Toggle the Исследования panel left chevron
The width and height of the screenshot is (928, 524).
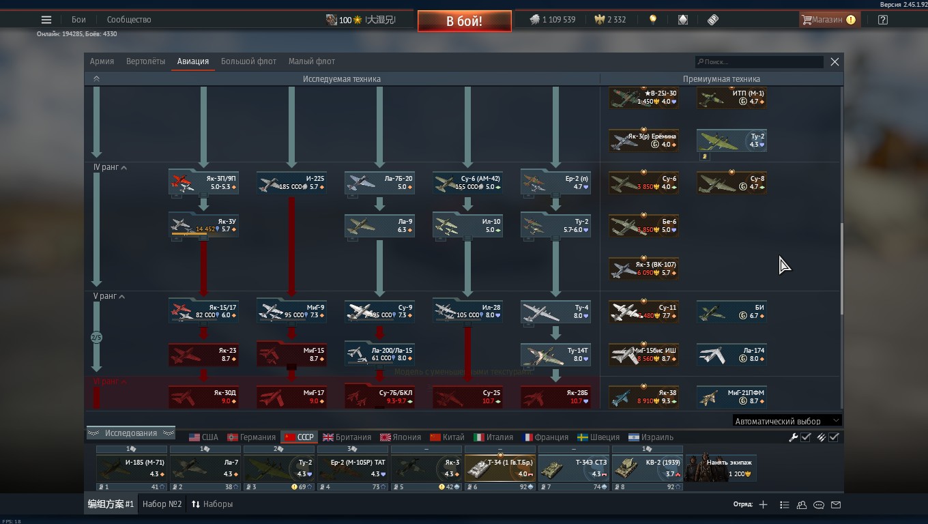coord(93,433)
